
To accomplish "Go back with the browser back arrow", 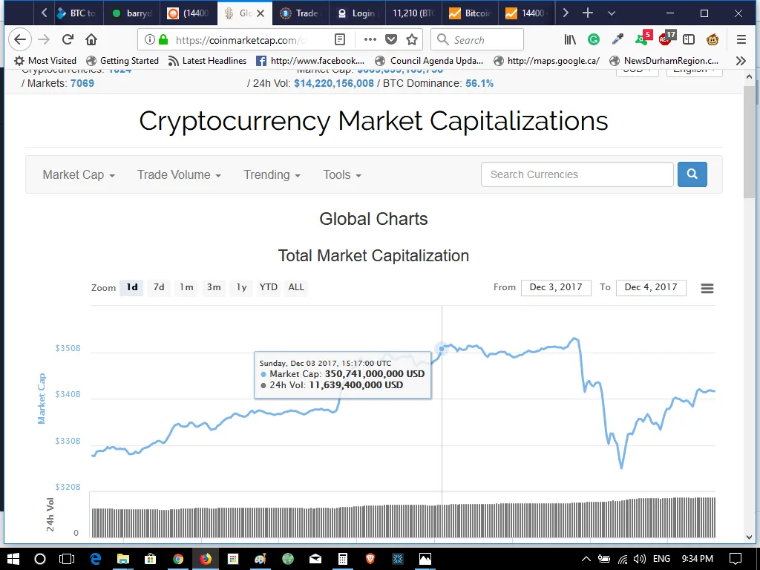I will (20, 40).
